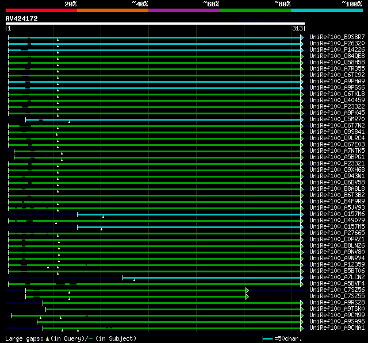368x343 pixels.
Task: Click the orange ~40% legend segment
Action: tap(113, 10)
